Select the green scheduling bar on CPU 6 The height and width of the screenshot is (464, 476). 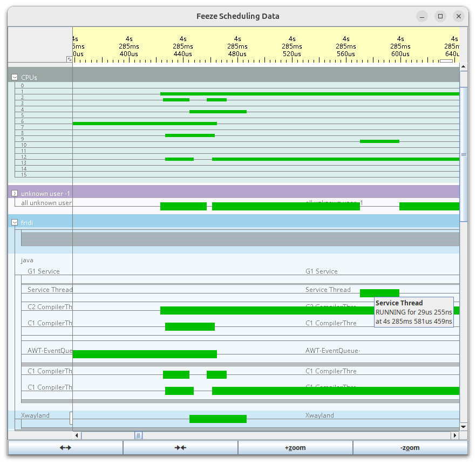145,124
